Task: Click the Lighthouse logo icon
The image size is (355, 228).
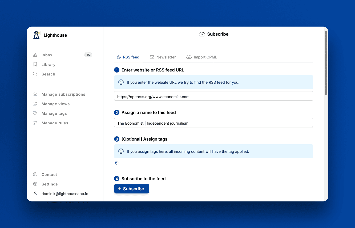Action: tap(37, 35)
